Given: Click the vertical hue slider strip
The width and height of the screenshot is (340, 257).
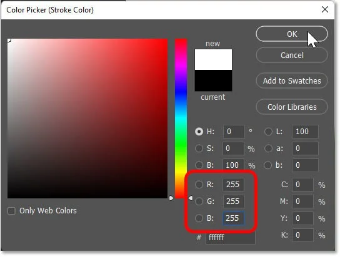Looking at the screenshot, I should (181, 119).
